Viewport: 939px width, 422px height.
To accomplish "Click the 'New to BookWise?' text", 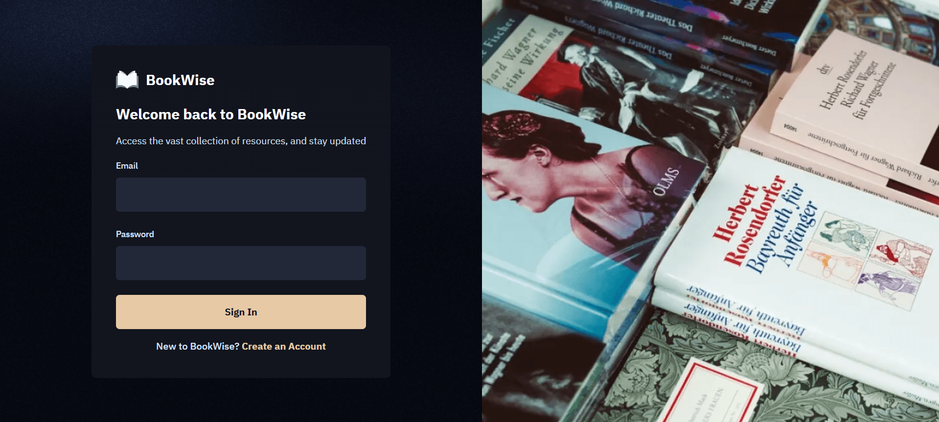I will 198,346.
